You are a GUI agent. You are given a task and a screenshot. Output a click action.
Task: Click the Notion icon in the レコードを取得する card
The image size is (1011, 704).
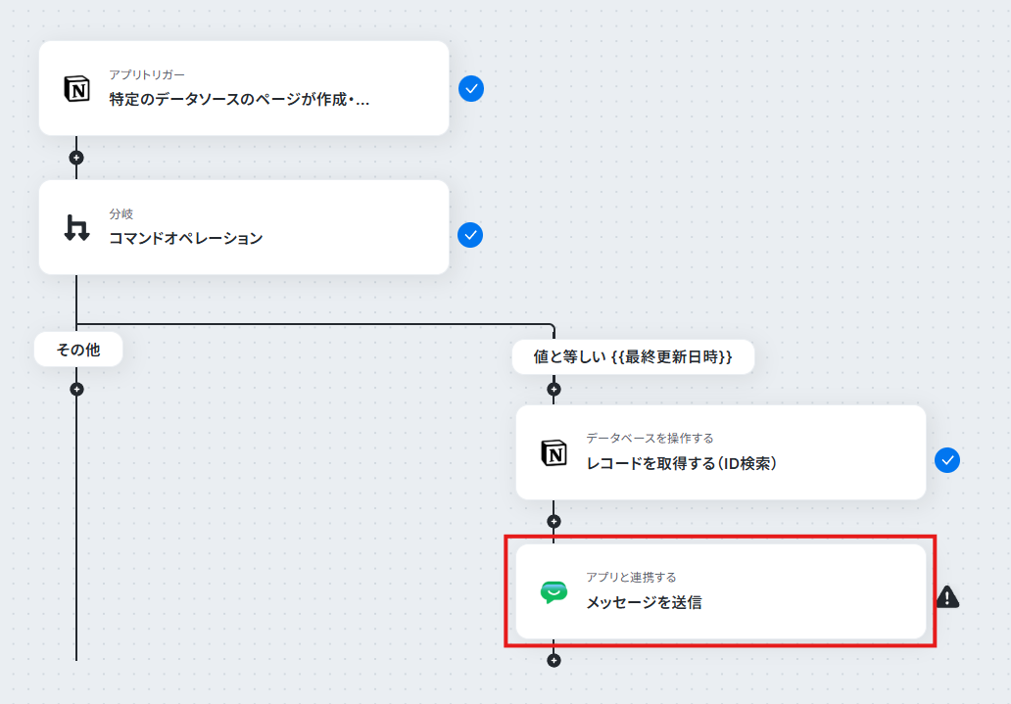tap(554, 452)
